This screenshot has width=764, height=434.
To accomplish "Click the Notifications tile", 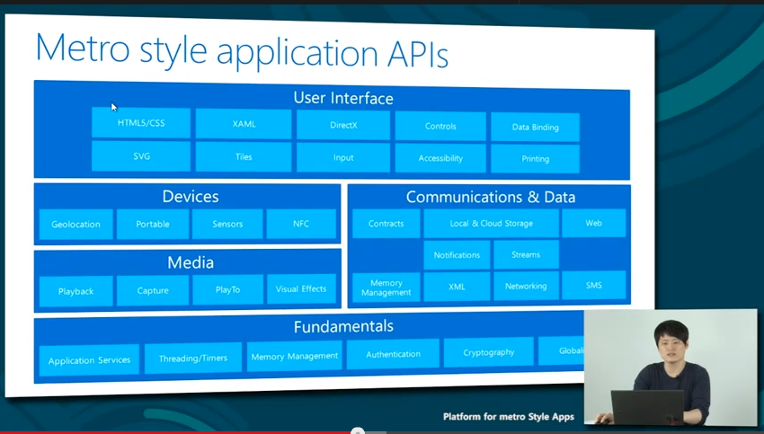I will [x=457, y=255].
